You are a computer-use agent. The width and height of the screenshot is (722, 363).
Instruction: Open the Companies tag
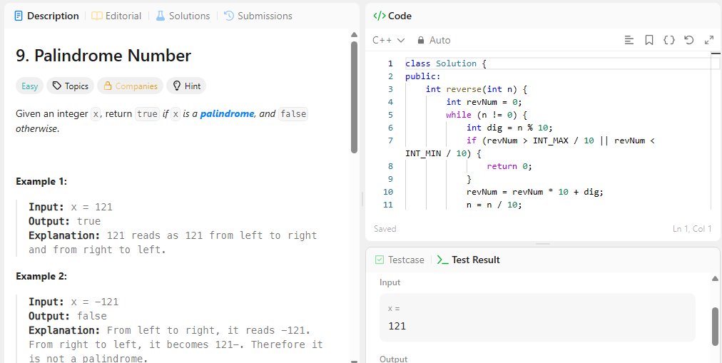(x=131, y=86)
